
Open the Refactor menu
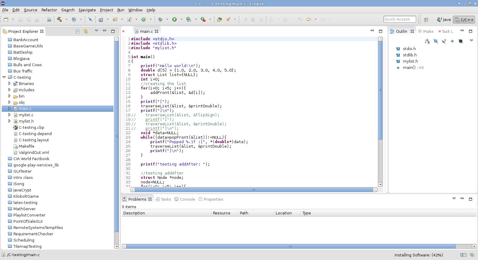click(x=49, y=10)
